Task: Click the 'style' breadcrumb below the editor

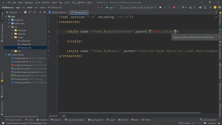Action: 63,116
